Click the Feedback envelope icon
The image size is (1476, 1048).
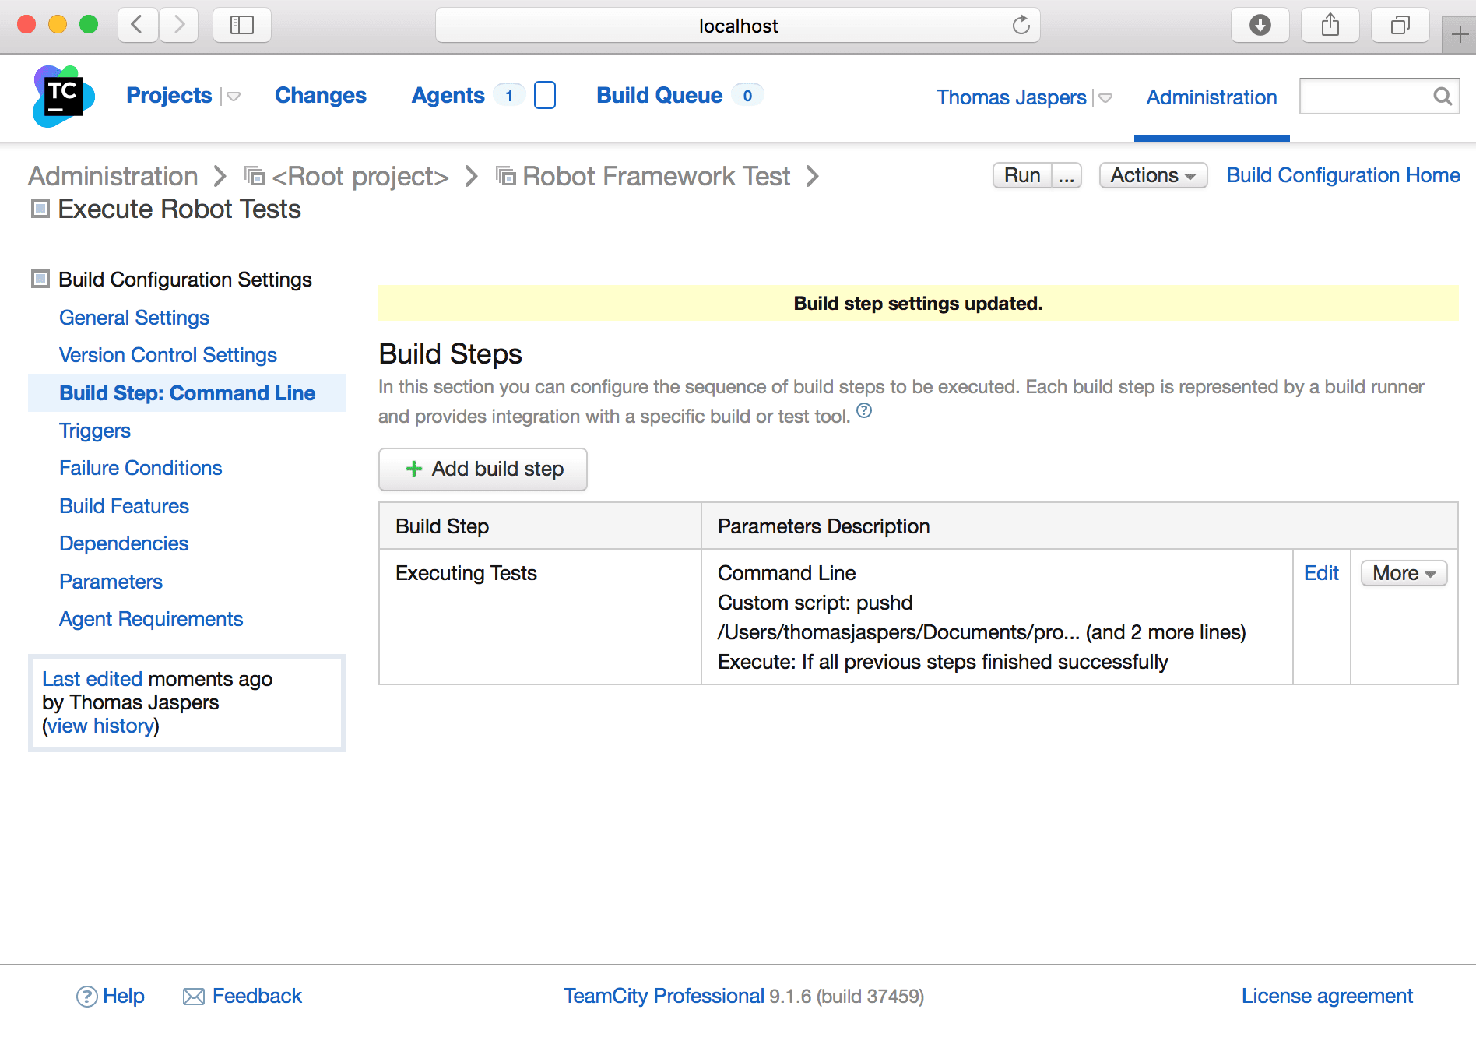coord(193,997)
